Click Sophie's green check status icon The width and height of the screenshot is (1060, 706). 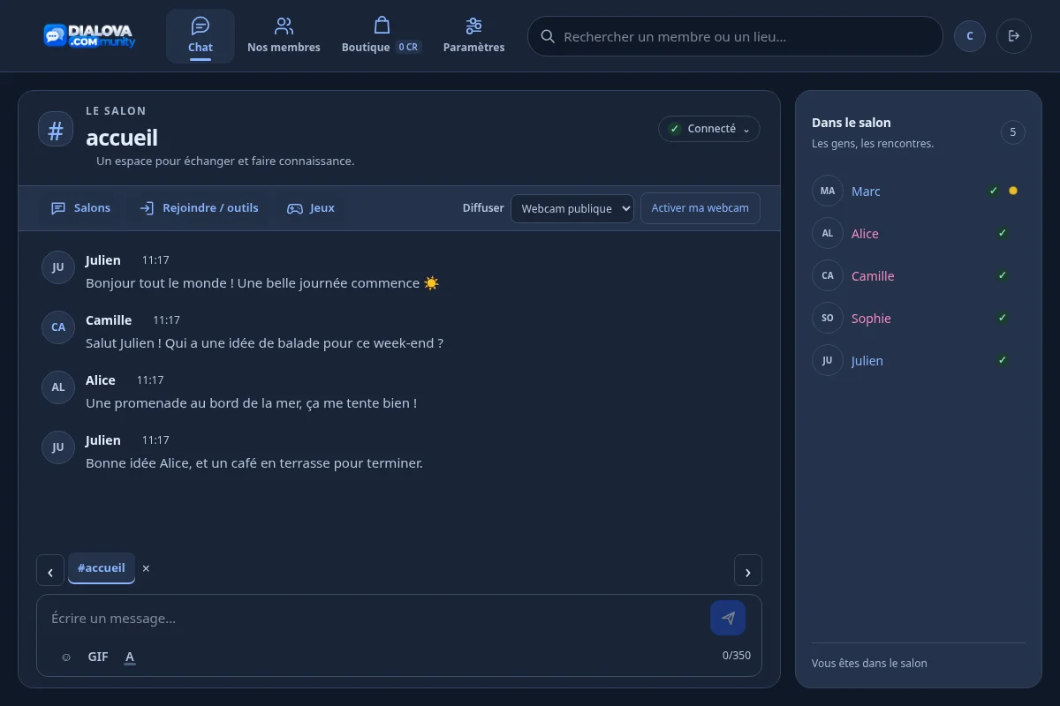tap(1003, 318)
